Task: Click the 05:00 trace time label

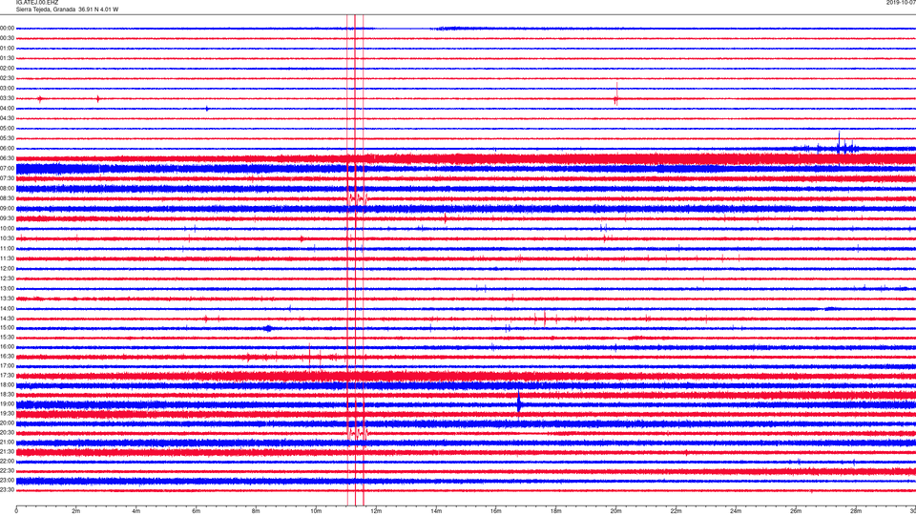Action: [7, 129]
